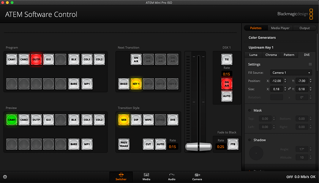Click the Transition Style rate 0:15 field
This screenshot has width=319, height=183.
click(172, 147)
